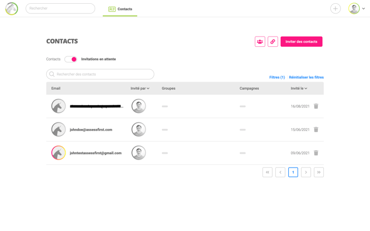Select page 1 in pagination
Viewport: 370px width, 231px height.
point(293,172)
